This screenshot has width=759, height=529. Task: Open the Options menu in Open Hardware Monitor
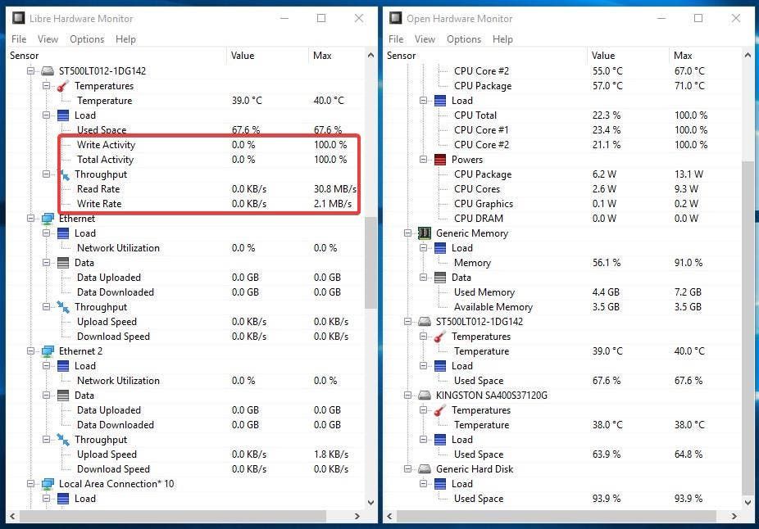coord(464,39)
